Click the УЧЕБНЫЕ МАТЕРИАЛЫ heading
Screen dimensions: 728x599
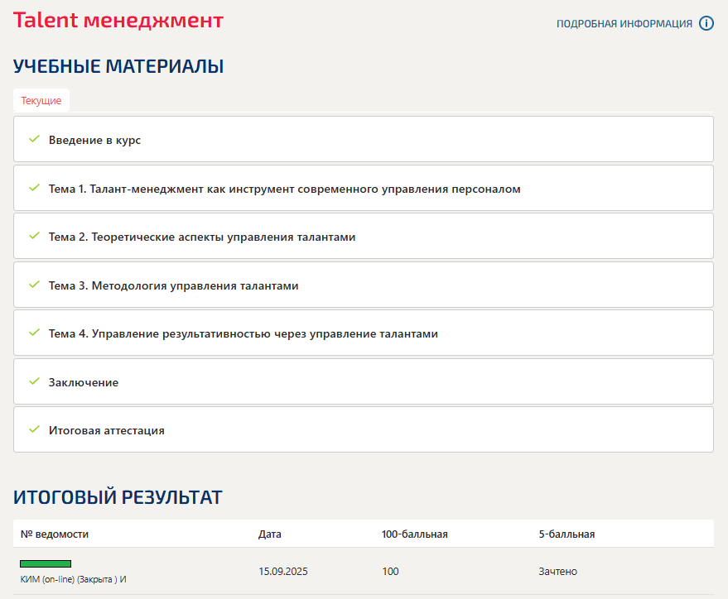118,66
